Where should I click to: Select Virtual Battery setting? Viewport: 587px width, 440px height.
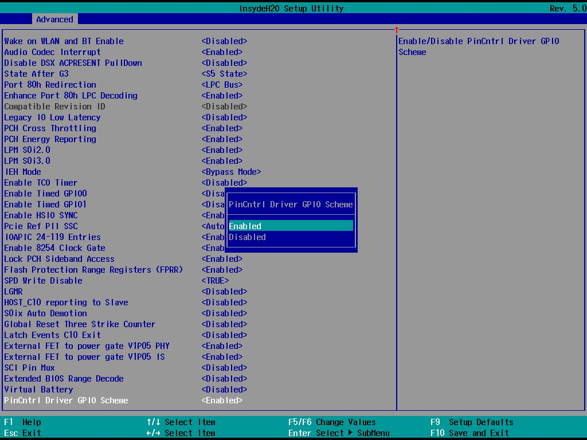[38, 389]
